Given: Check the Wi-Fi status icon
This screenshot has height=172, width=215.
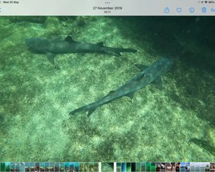Looking at the screenshot, I should 206,2.
